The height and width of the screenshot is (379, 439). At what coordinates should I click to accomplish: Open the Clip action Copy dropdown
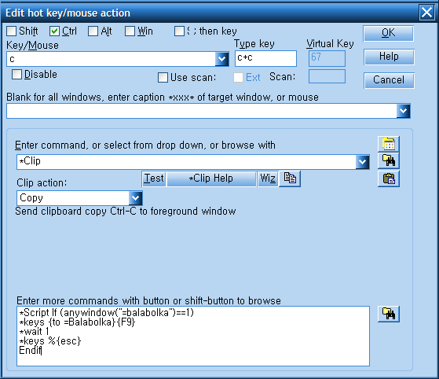(136, 198)
